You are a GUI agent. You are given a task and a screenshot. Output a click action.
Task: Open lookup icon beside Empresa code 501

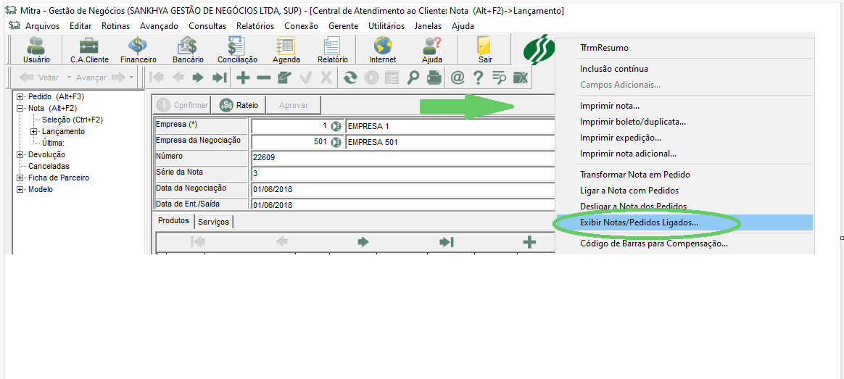click(x=336, y=143)
